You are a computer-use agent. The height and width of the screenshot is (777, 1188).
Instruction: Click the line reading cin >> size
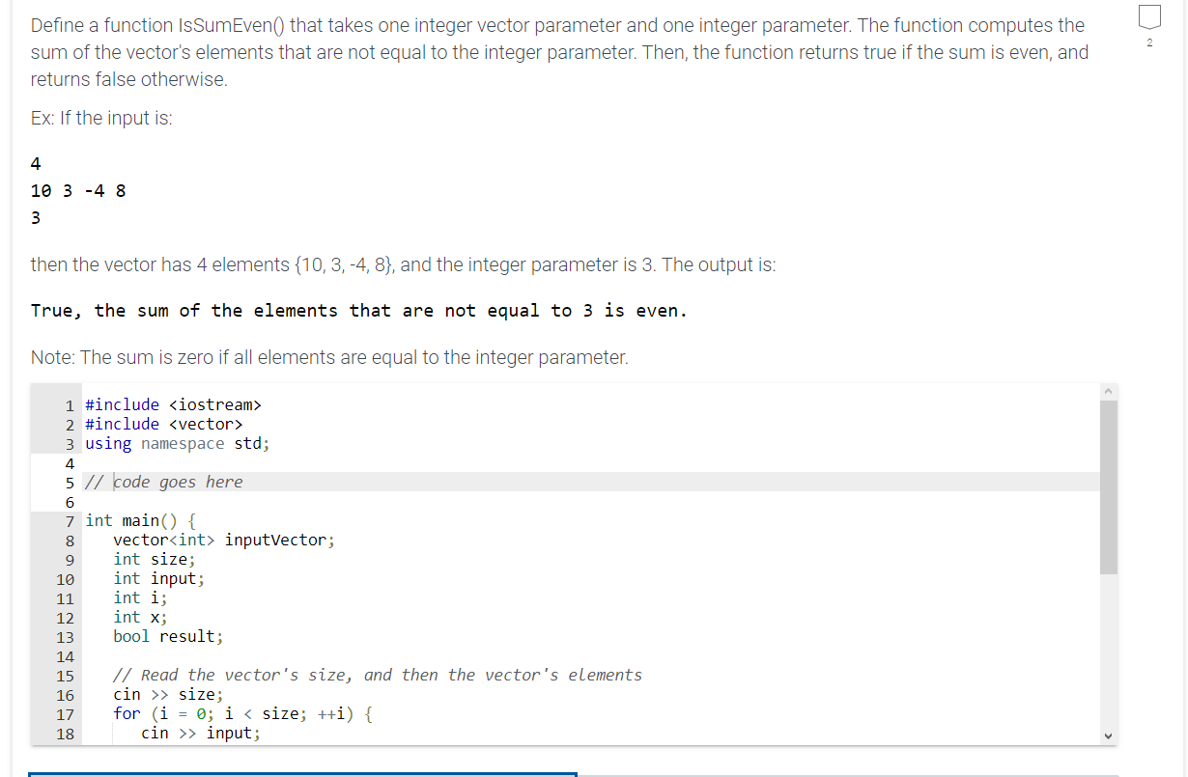click(x=169, y=694)
